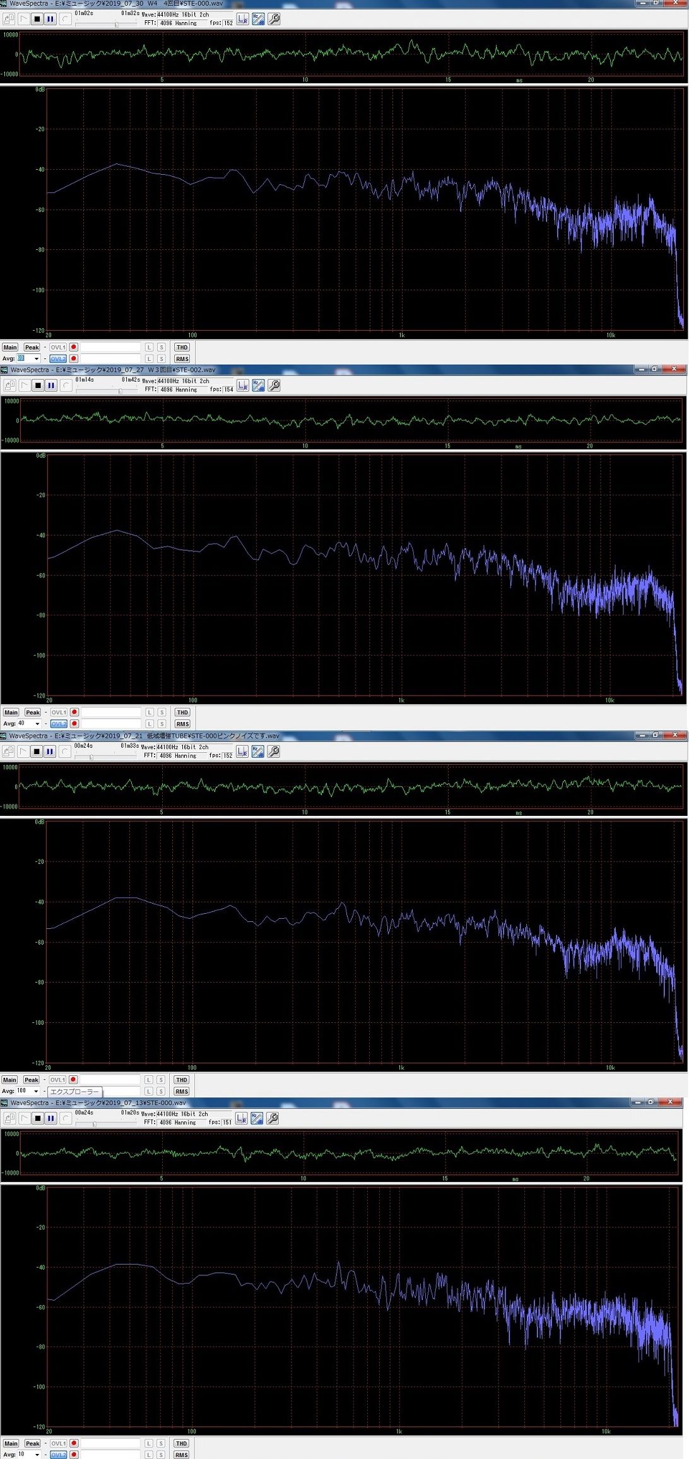689x1459 pixels.
Task: Click Main button in the 2019_07_27 window
Action: [11, 712]
